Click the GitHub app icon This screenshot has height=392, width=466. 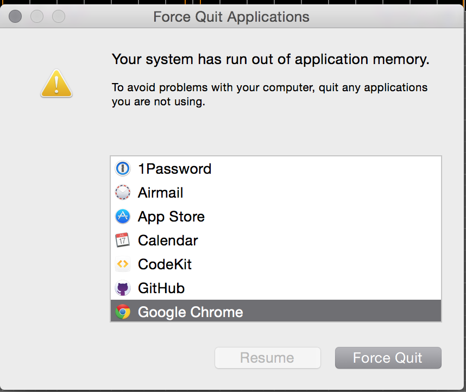coord(123,288)
